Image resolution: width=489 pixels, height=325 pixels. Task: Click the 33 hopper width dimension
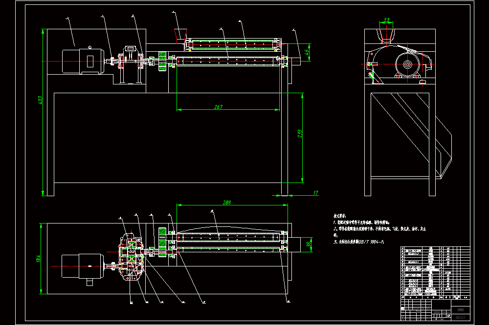tap(386, 20)
